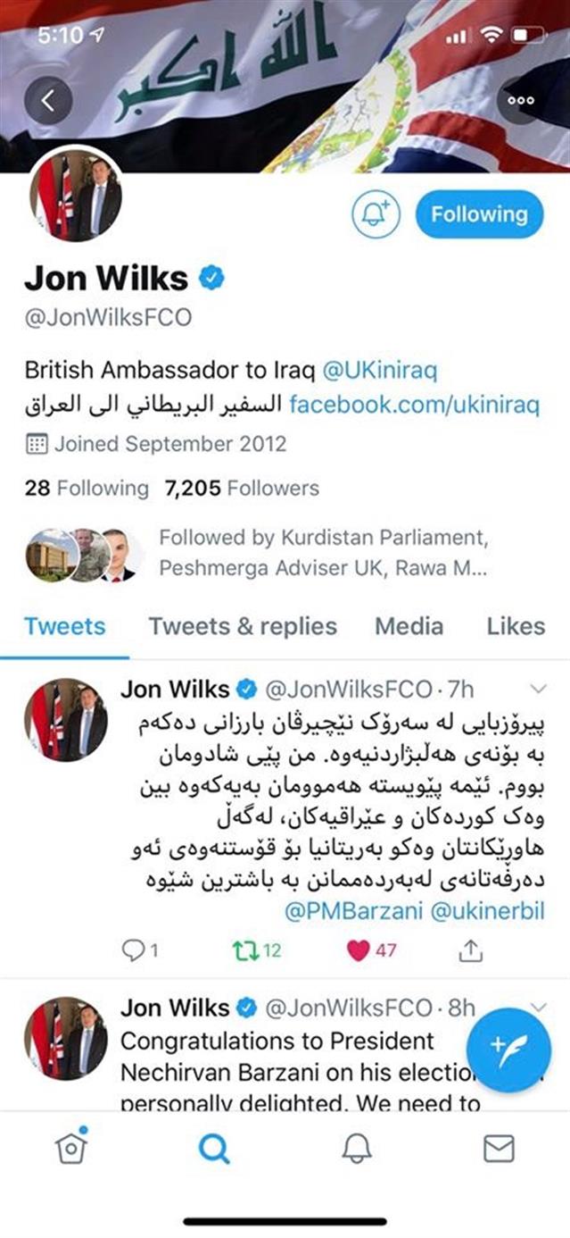Screen dimensions: 570x1238
Task: Switch to the Tweets & replies tab
Action: point(243,626)
